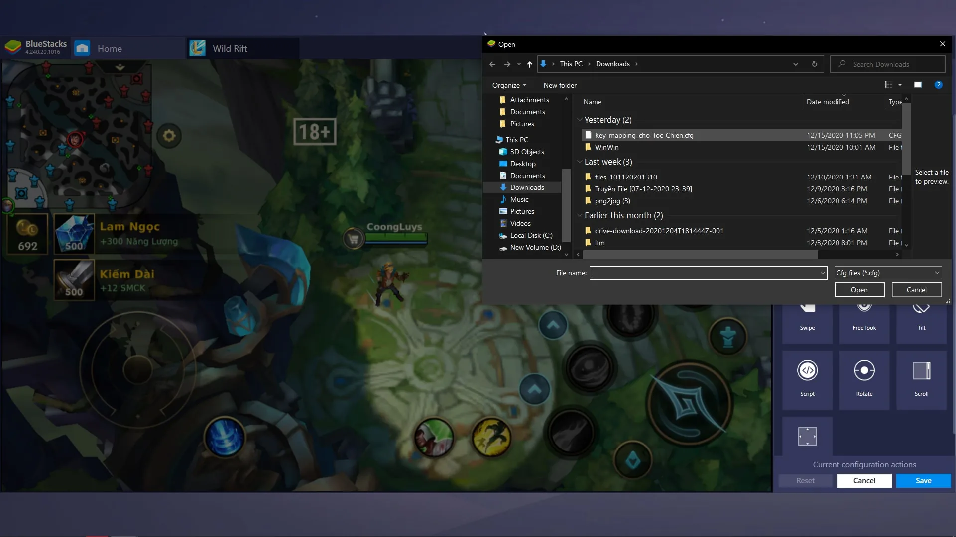This screenshot has width=956, height=537.
Task: Tap the lower skill level-up arrow
Action: pos(534,389)
